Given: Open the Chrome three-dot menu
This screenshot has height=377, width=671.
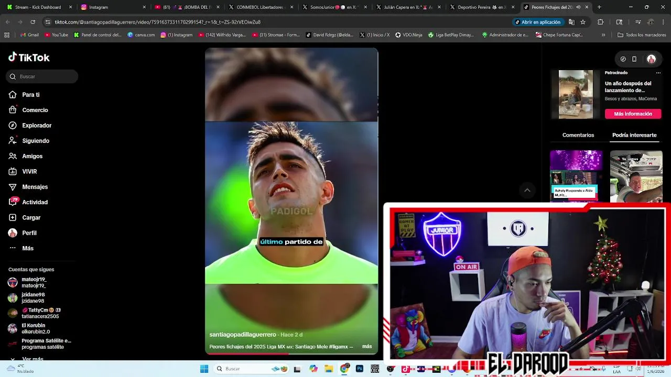Looking at the screenshot, I should (x=664, y=22).
